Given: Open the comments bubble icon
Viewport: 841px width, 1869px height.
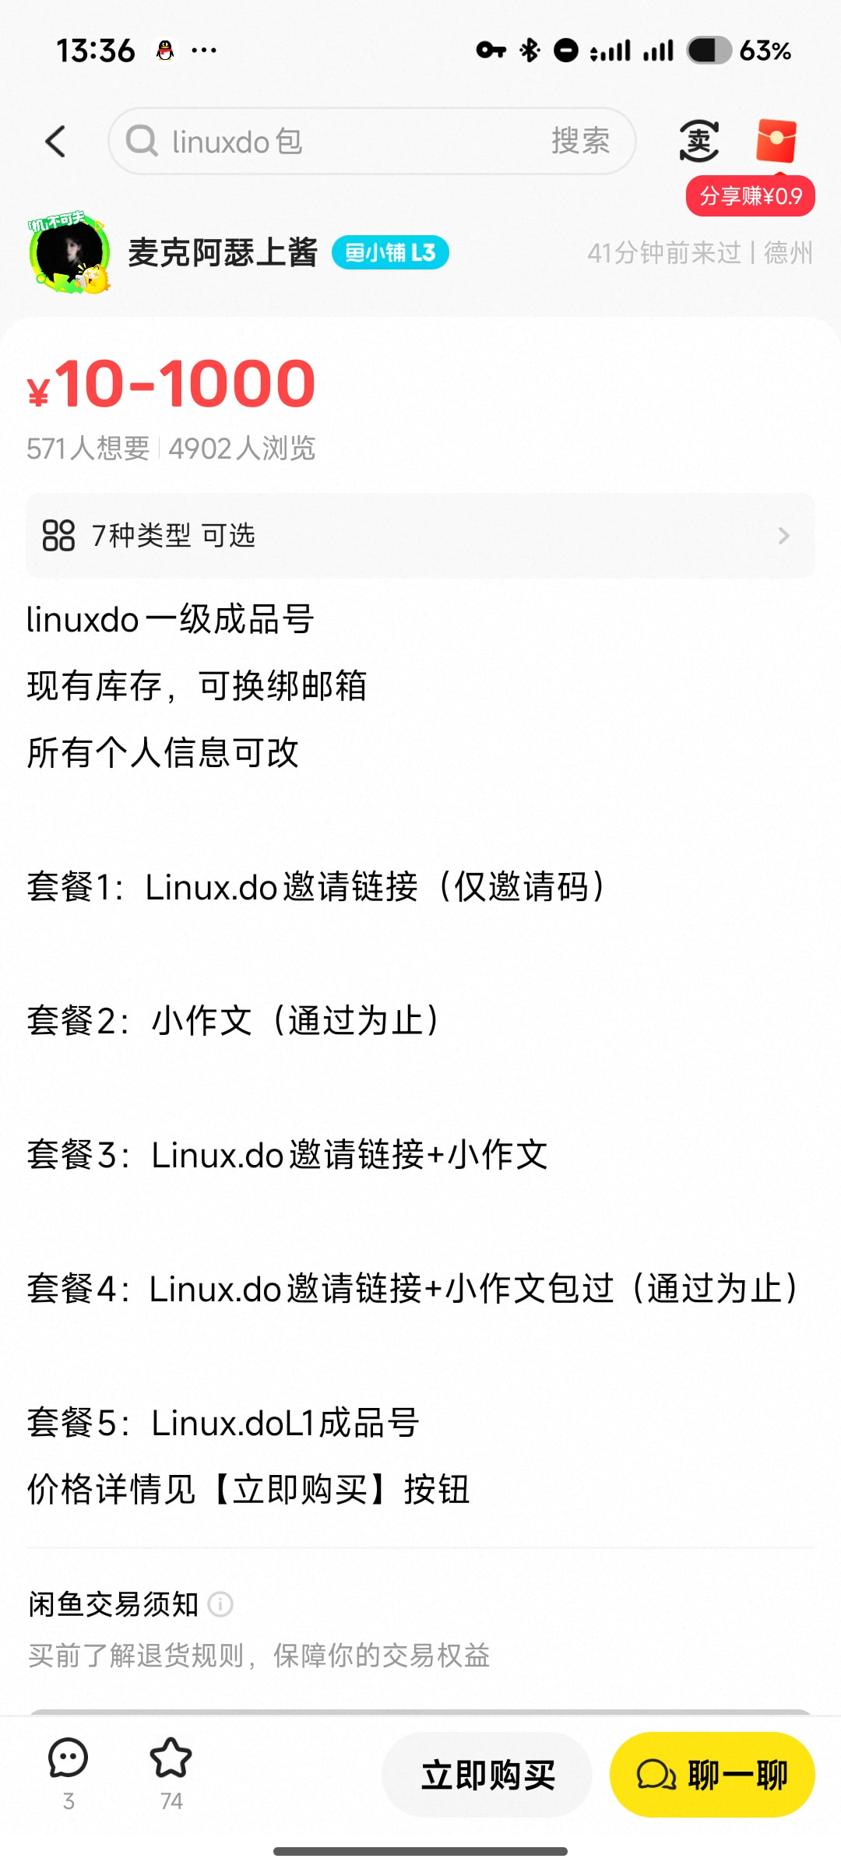Looking at the screenshot, I should coord(69,1758).
